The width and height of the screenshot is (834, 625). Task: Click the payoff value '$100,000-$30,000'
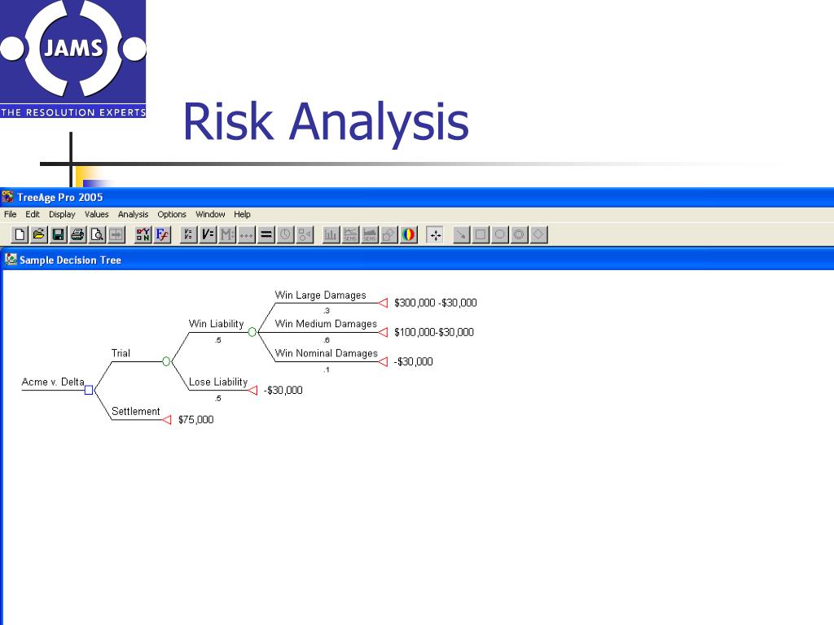coord(433,332)
